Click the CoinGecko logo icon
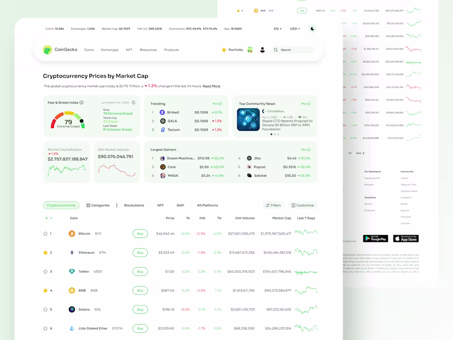The image size is (453, 340). click(x=48, y=50)
